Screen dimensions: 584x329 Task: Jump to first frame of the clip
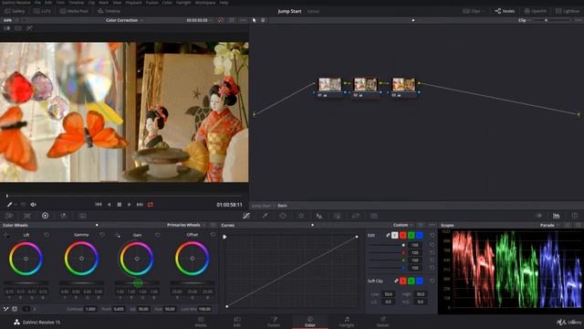[99, 205]
